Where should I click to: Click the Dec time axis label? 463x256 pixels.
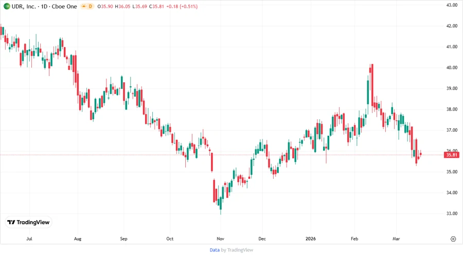tap(262, 239)
